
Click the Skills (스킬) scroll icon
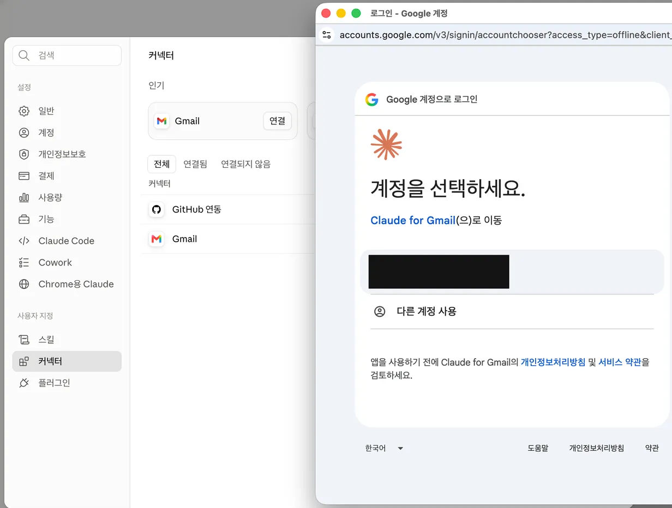pyautogui.click(x=24, y=340)
